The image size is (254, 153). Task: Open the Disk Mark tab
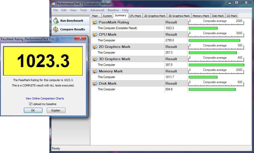pos(218,16)
